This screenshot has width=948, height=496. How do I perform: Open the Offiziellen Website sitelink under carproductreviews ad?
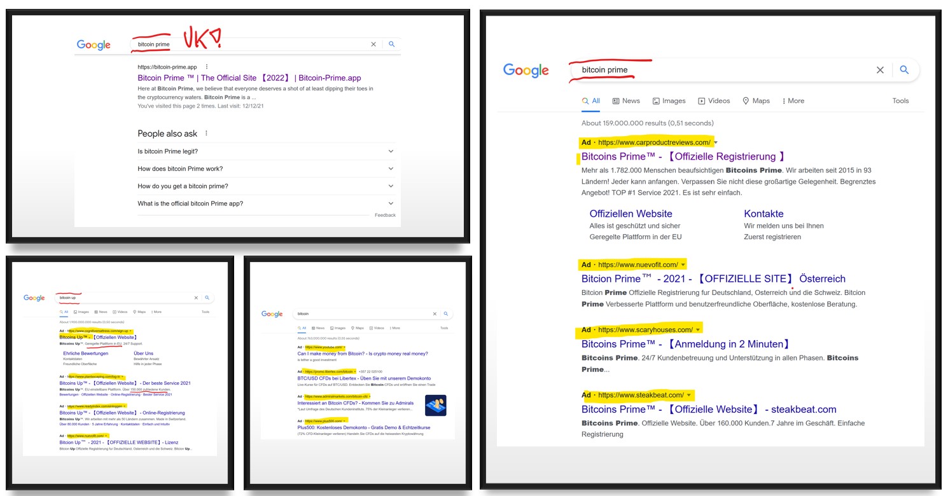[631, 214]
